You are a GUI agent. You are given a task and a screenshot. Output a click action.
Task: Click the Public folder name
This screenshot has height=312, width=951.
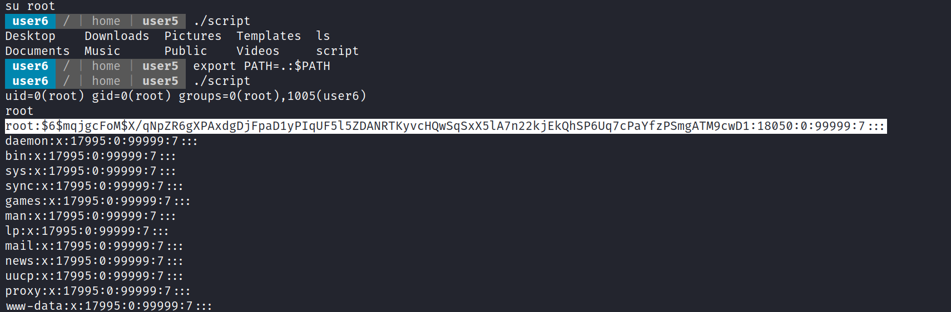tap(186, 51)
